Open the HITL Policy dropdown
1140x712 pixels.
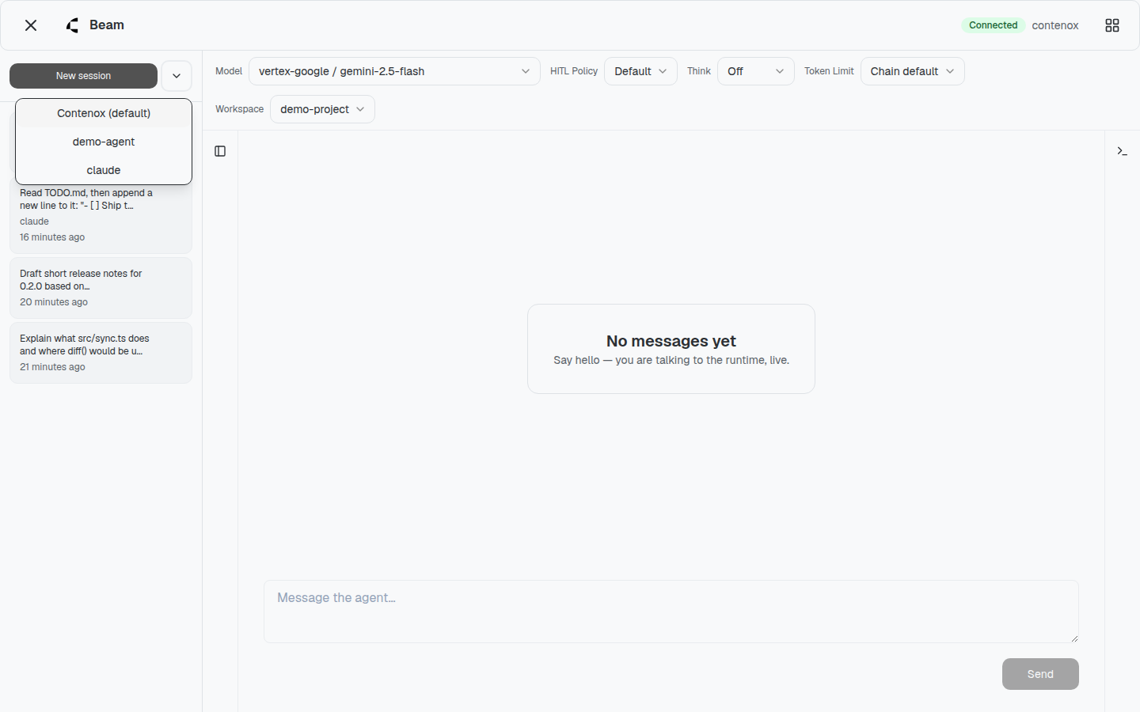640,71
